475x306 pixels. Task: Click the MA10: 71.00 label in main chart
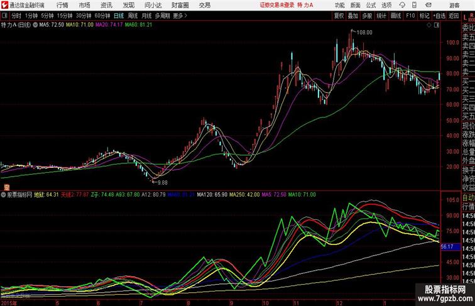tap(80, 25)
